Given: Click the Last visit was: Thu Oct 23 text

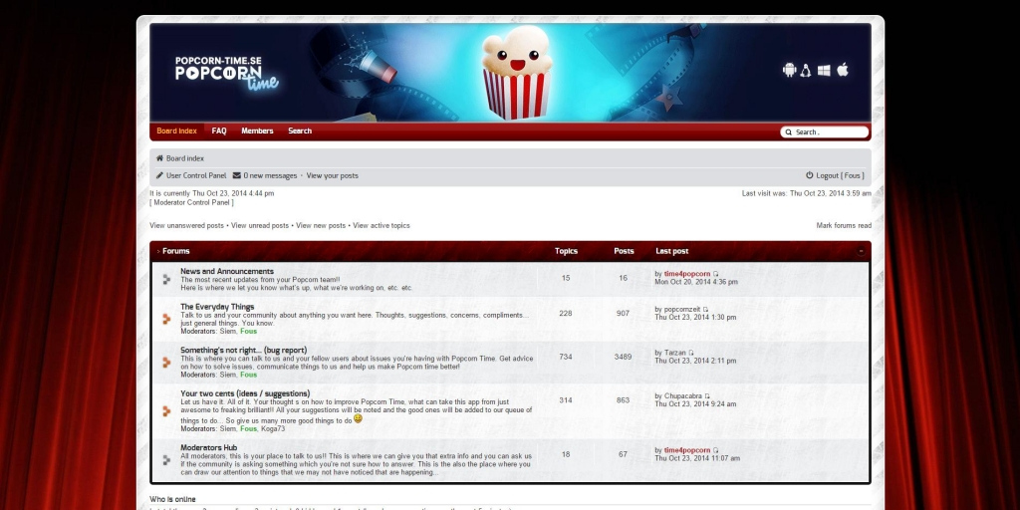Looking at the screenshot, I should (807, 193).
